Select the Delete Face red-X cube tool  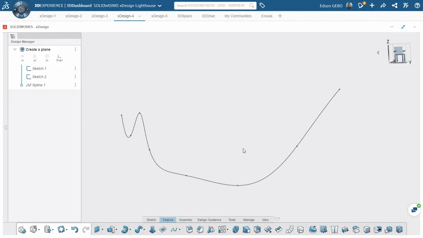pyautogui.click(x=367, y=230)
